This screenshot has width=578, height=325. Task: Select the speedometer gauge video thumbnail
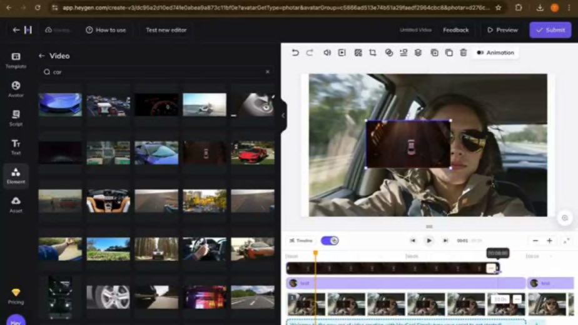coord(156,104)
